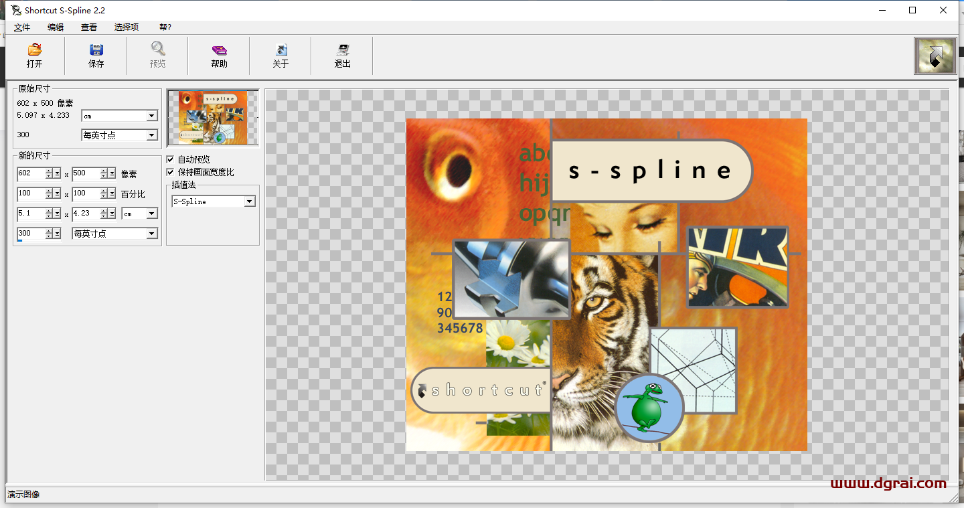Expand the preset arrow beside the 602 width field
The width and height of the screenshot is (964, 508).
[x=58, y=173]
